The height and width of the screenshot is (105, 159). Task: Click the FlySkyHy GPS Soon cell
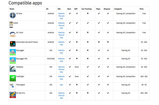[x=77, y=67]
